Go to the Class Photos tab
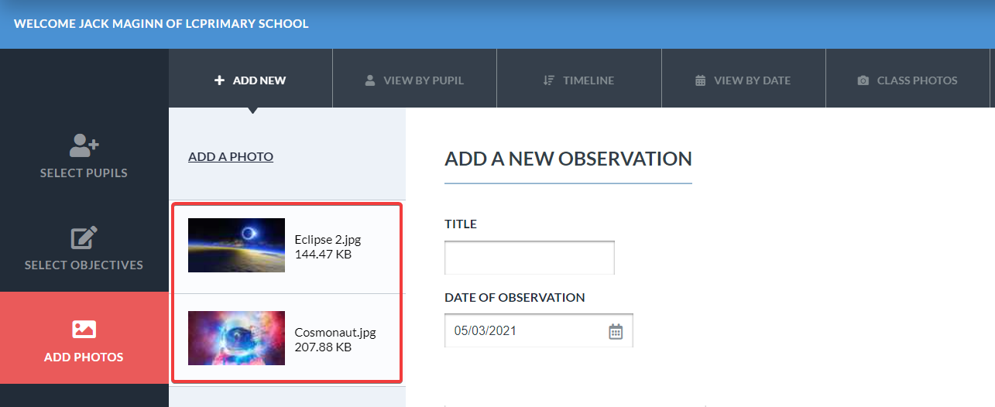995x407 pixels. [908, 78]
